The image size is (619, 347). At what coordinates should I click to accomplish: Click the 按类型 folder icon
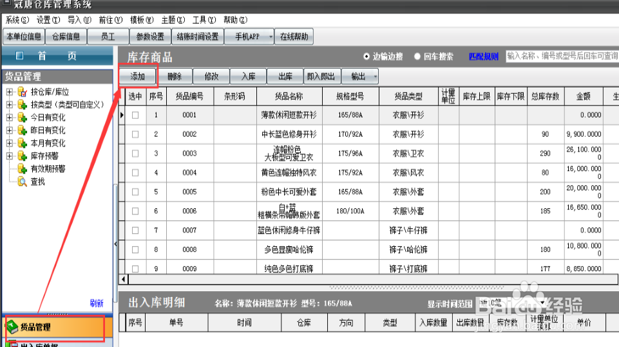(23, 105)
